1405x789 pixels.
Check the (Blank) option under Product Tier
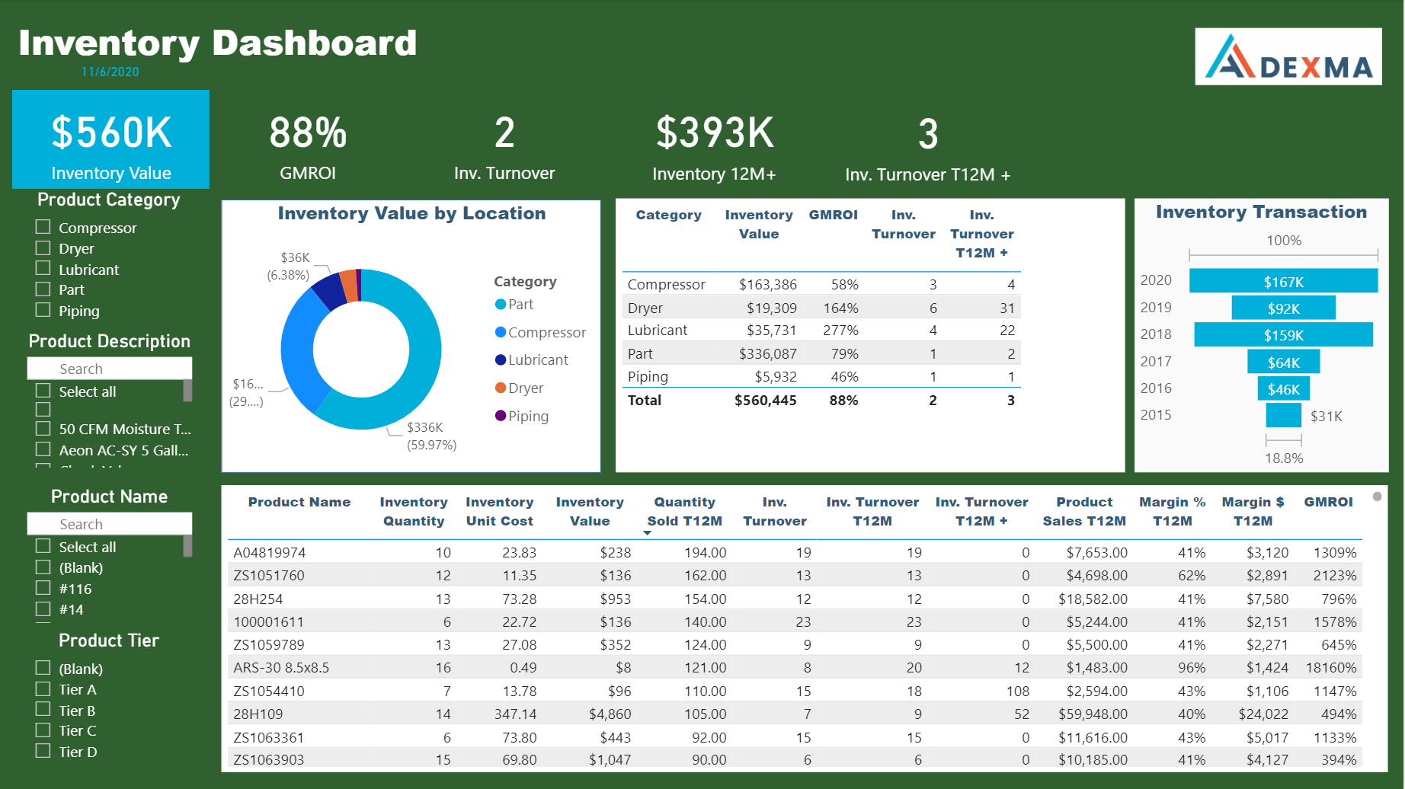point(43,668)
